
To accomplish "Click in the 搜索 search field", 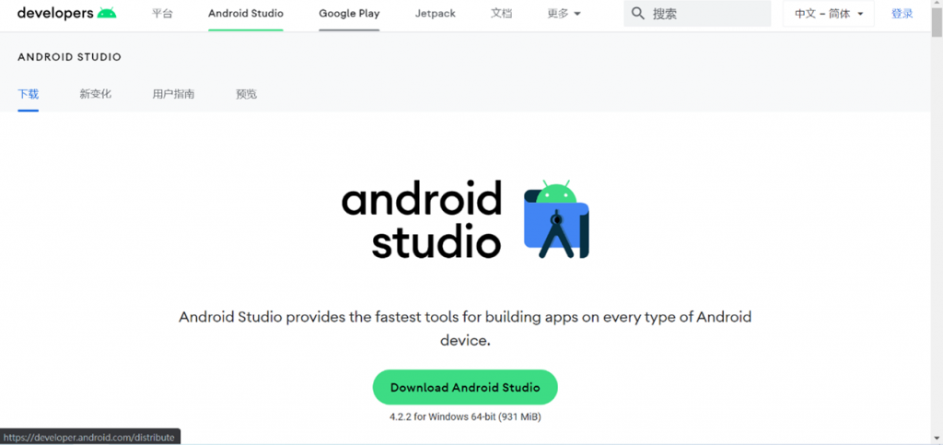I will pos(697,13).
